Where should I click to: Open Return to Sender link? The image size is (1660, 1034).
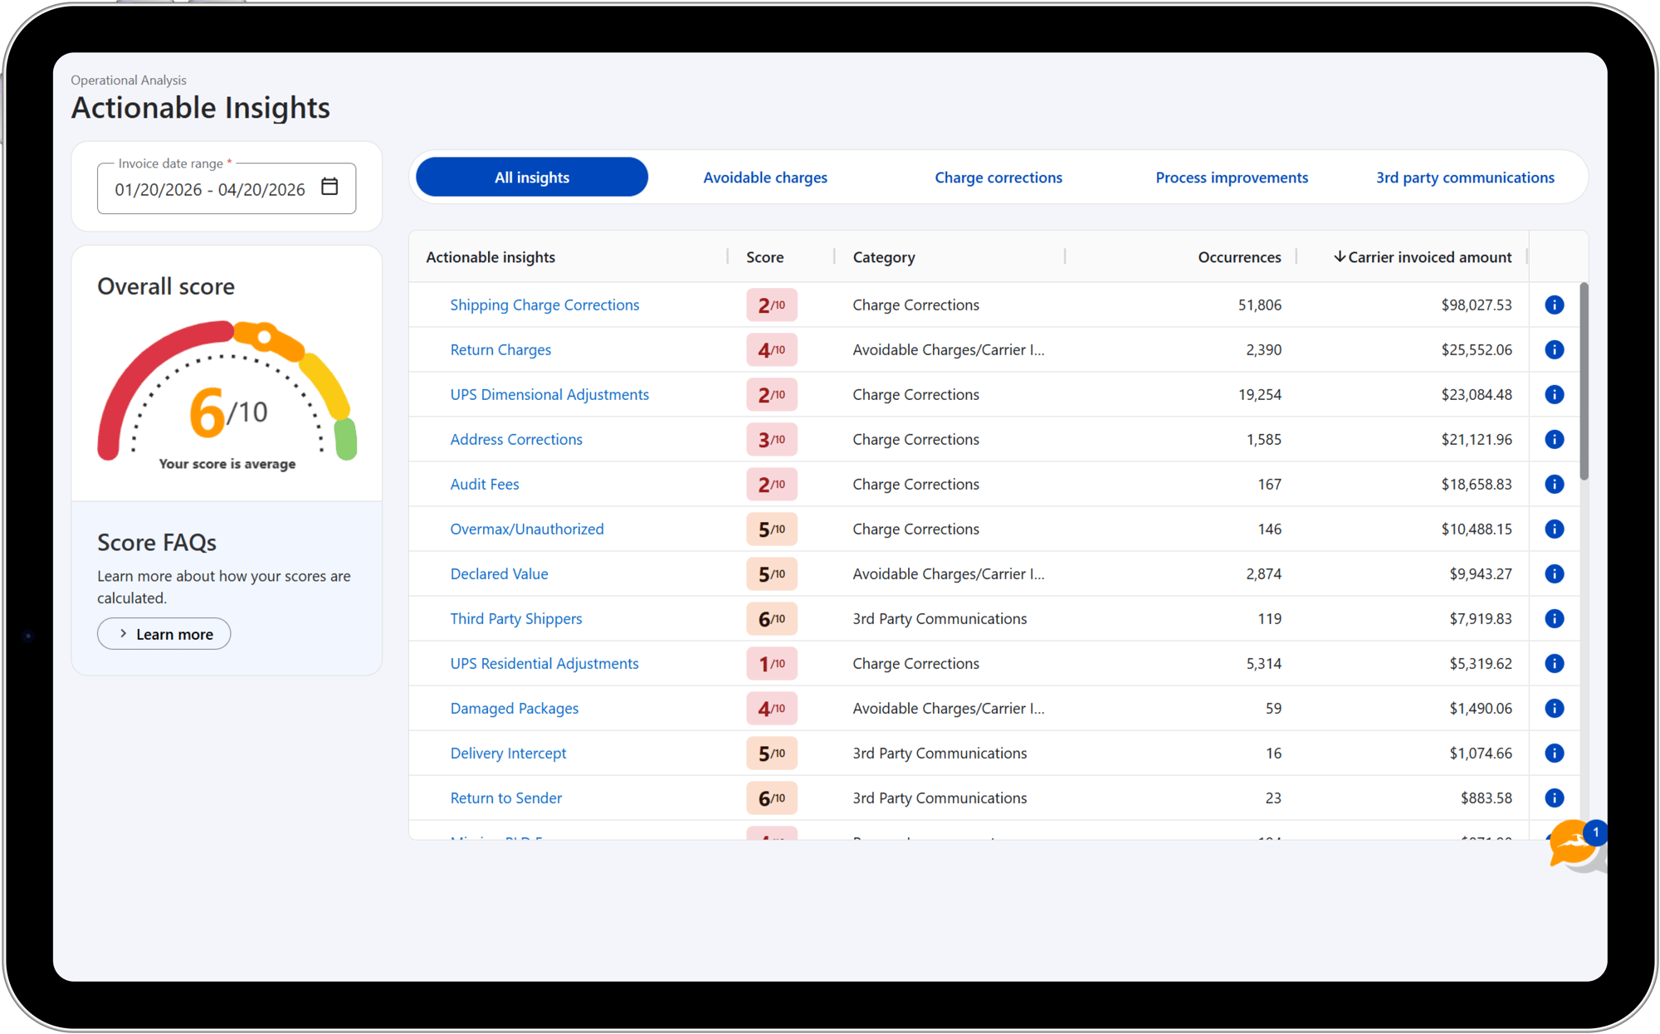click(506, 797)
